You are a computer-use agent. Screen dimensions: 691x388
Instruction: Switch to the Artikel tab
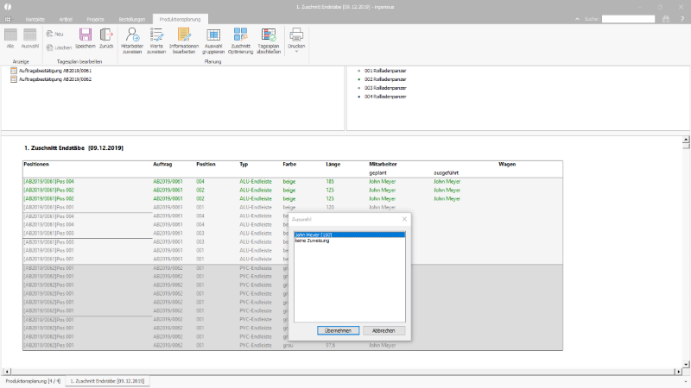click(66, 19)
